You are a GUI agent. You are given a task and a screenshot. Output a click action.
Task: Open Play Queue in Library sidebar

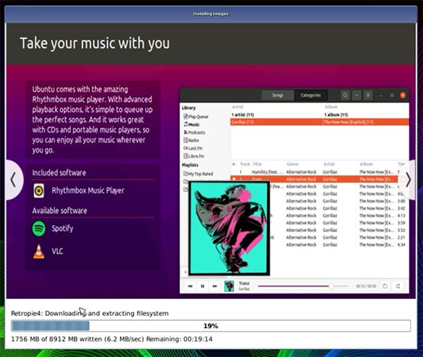click(196, 116)
